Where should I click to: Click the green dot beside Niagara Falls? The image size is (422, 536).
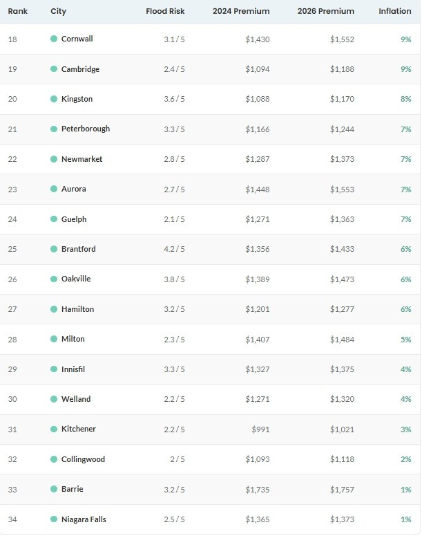tap(54, 519)
